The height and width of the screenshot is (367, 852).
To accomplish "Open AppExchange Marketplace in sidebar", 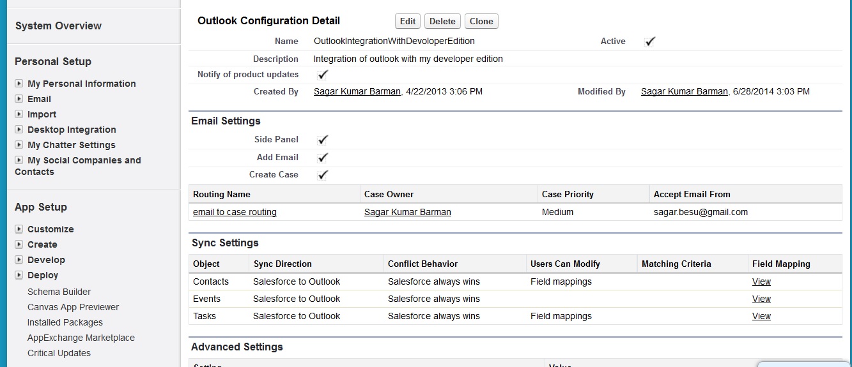I will (81, 338).
